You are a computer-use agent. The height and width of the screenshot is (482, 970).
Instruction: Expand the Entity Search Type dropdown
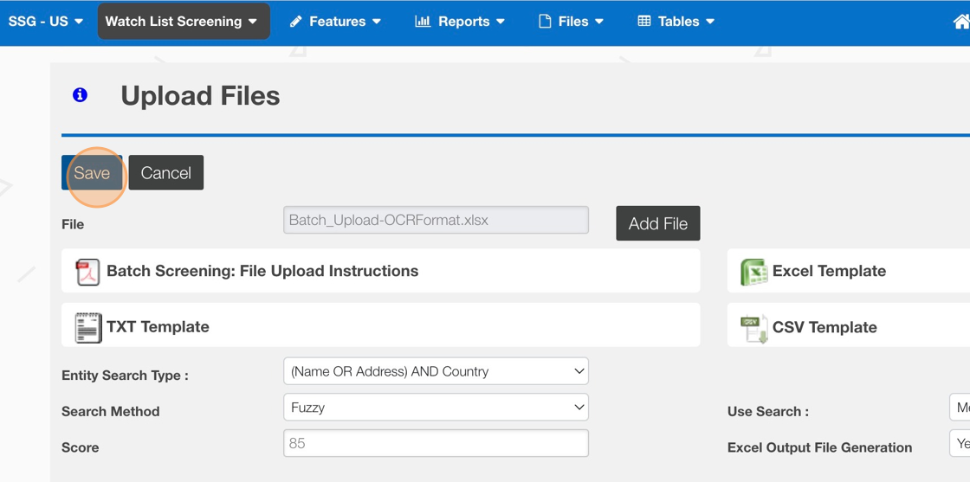(436, 371)
